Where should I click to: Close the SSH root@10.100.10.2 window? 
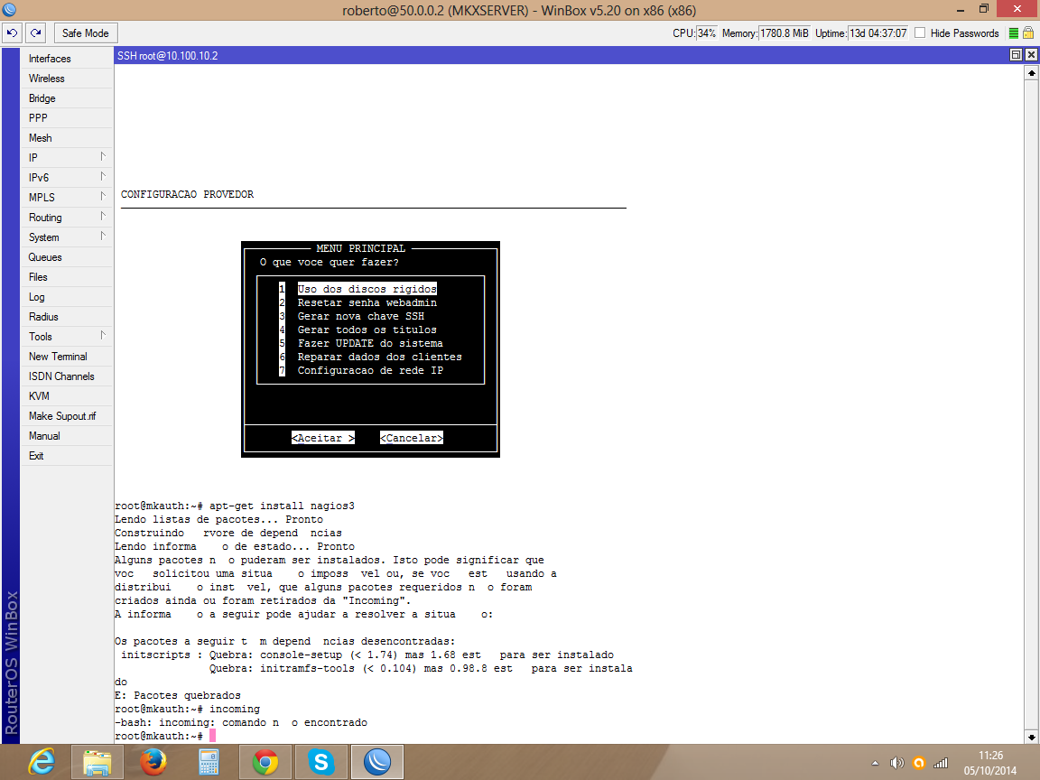[x=1031, y=55]
